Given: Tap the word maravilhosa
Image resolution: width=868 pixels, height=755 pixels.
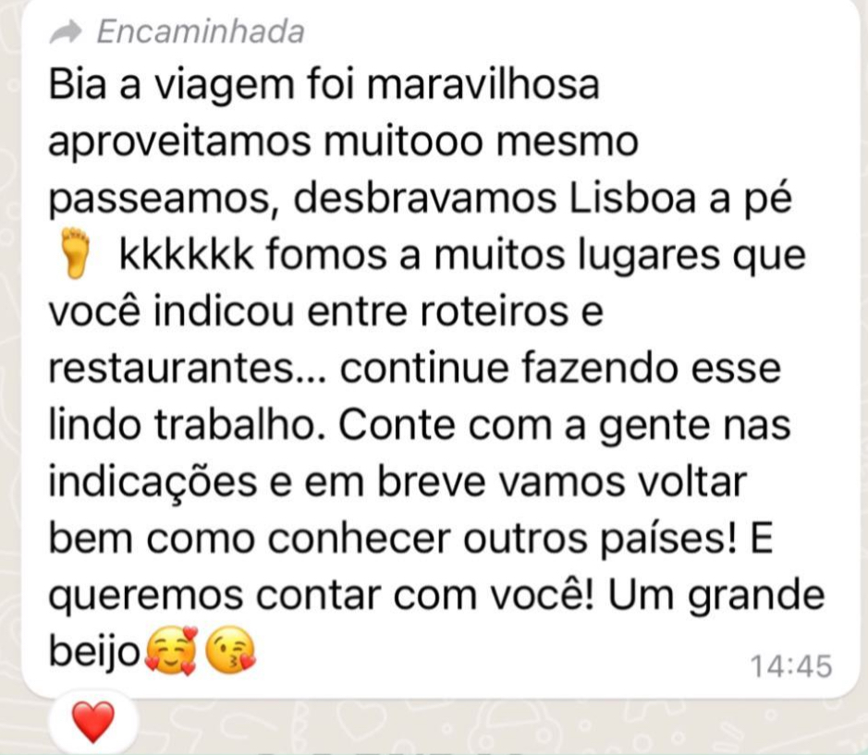Looking at the screenshot, I should [483, 85].
